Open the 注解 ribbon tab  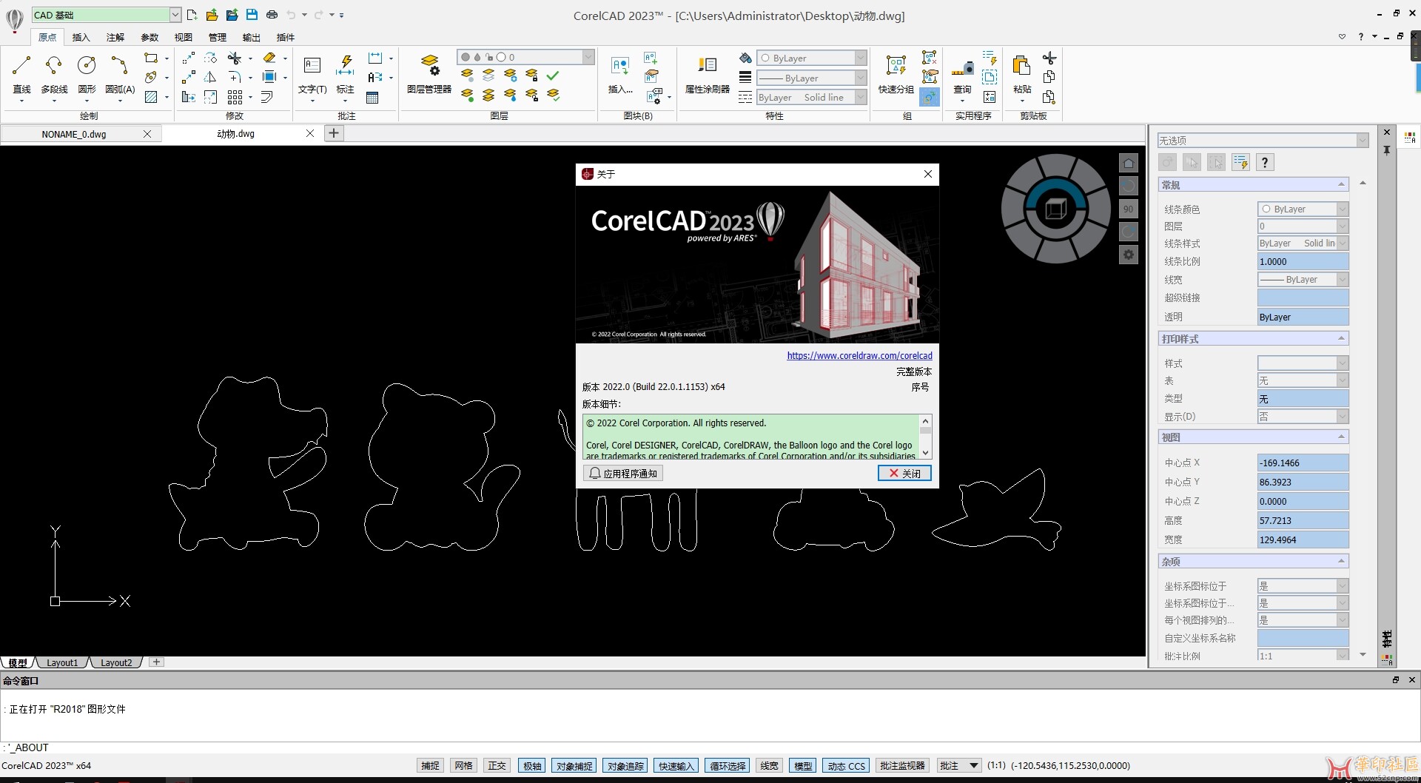[115, 37]
